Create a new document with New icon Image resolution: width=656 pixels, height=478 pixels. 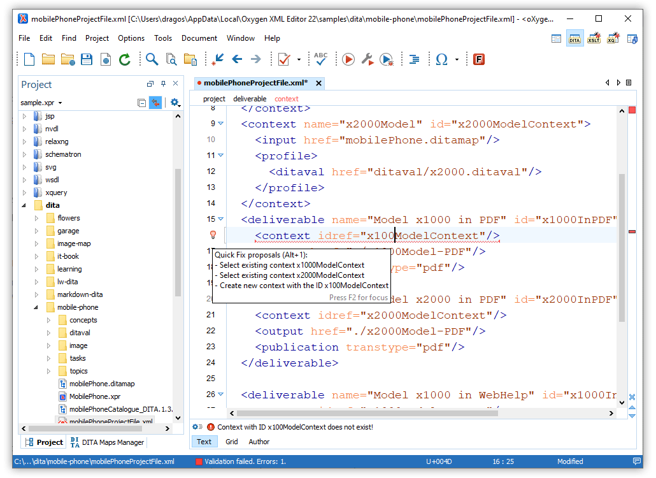coord(29,59)
